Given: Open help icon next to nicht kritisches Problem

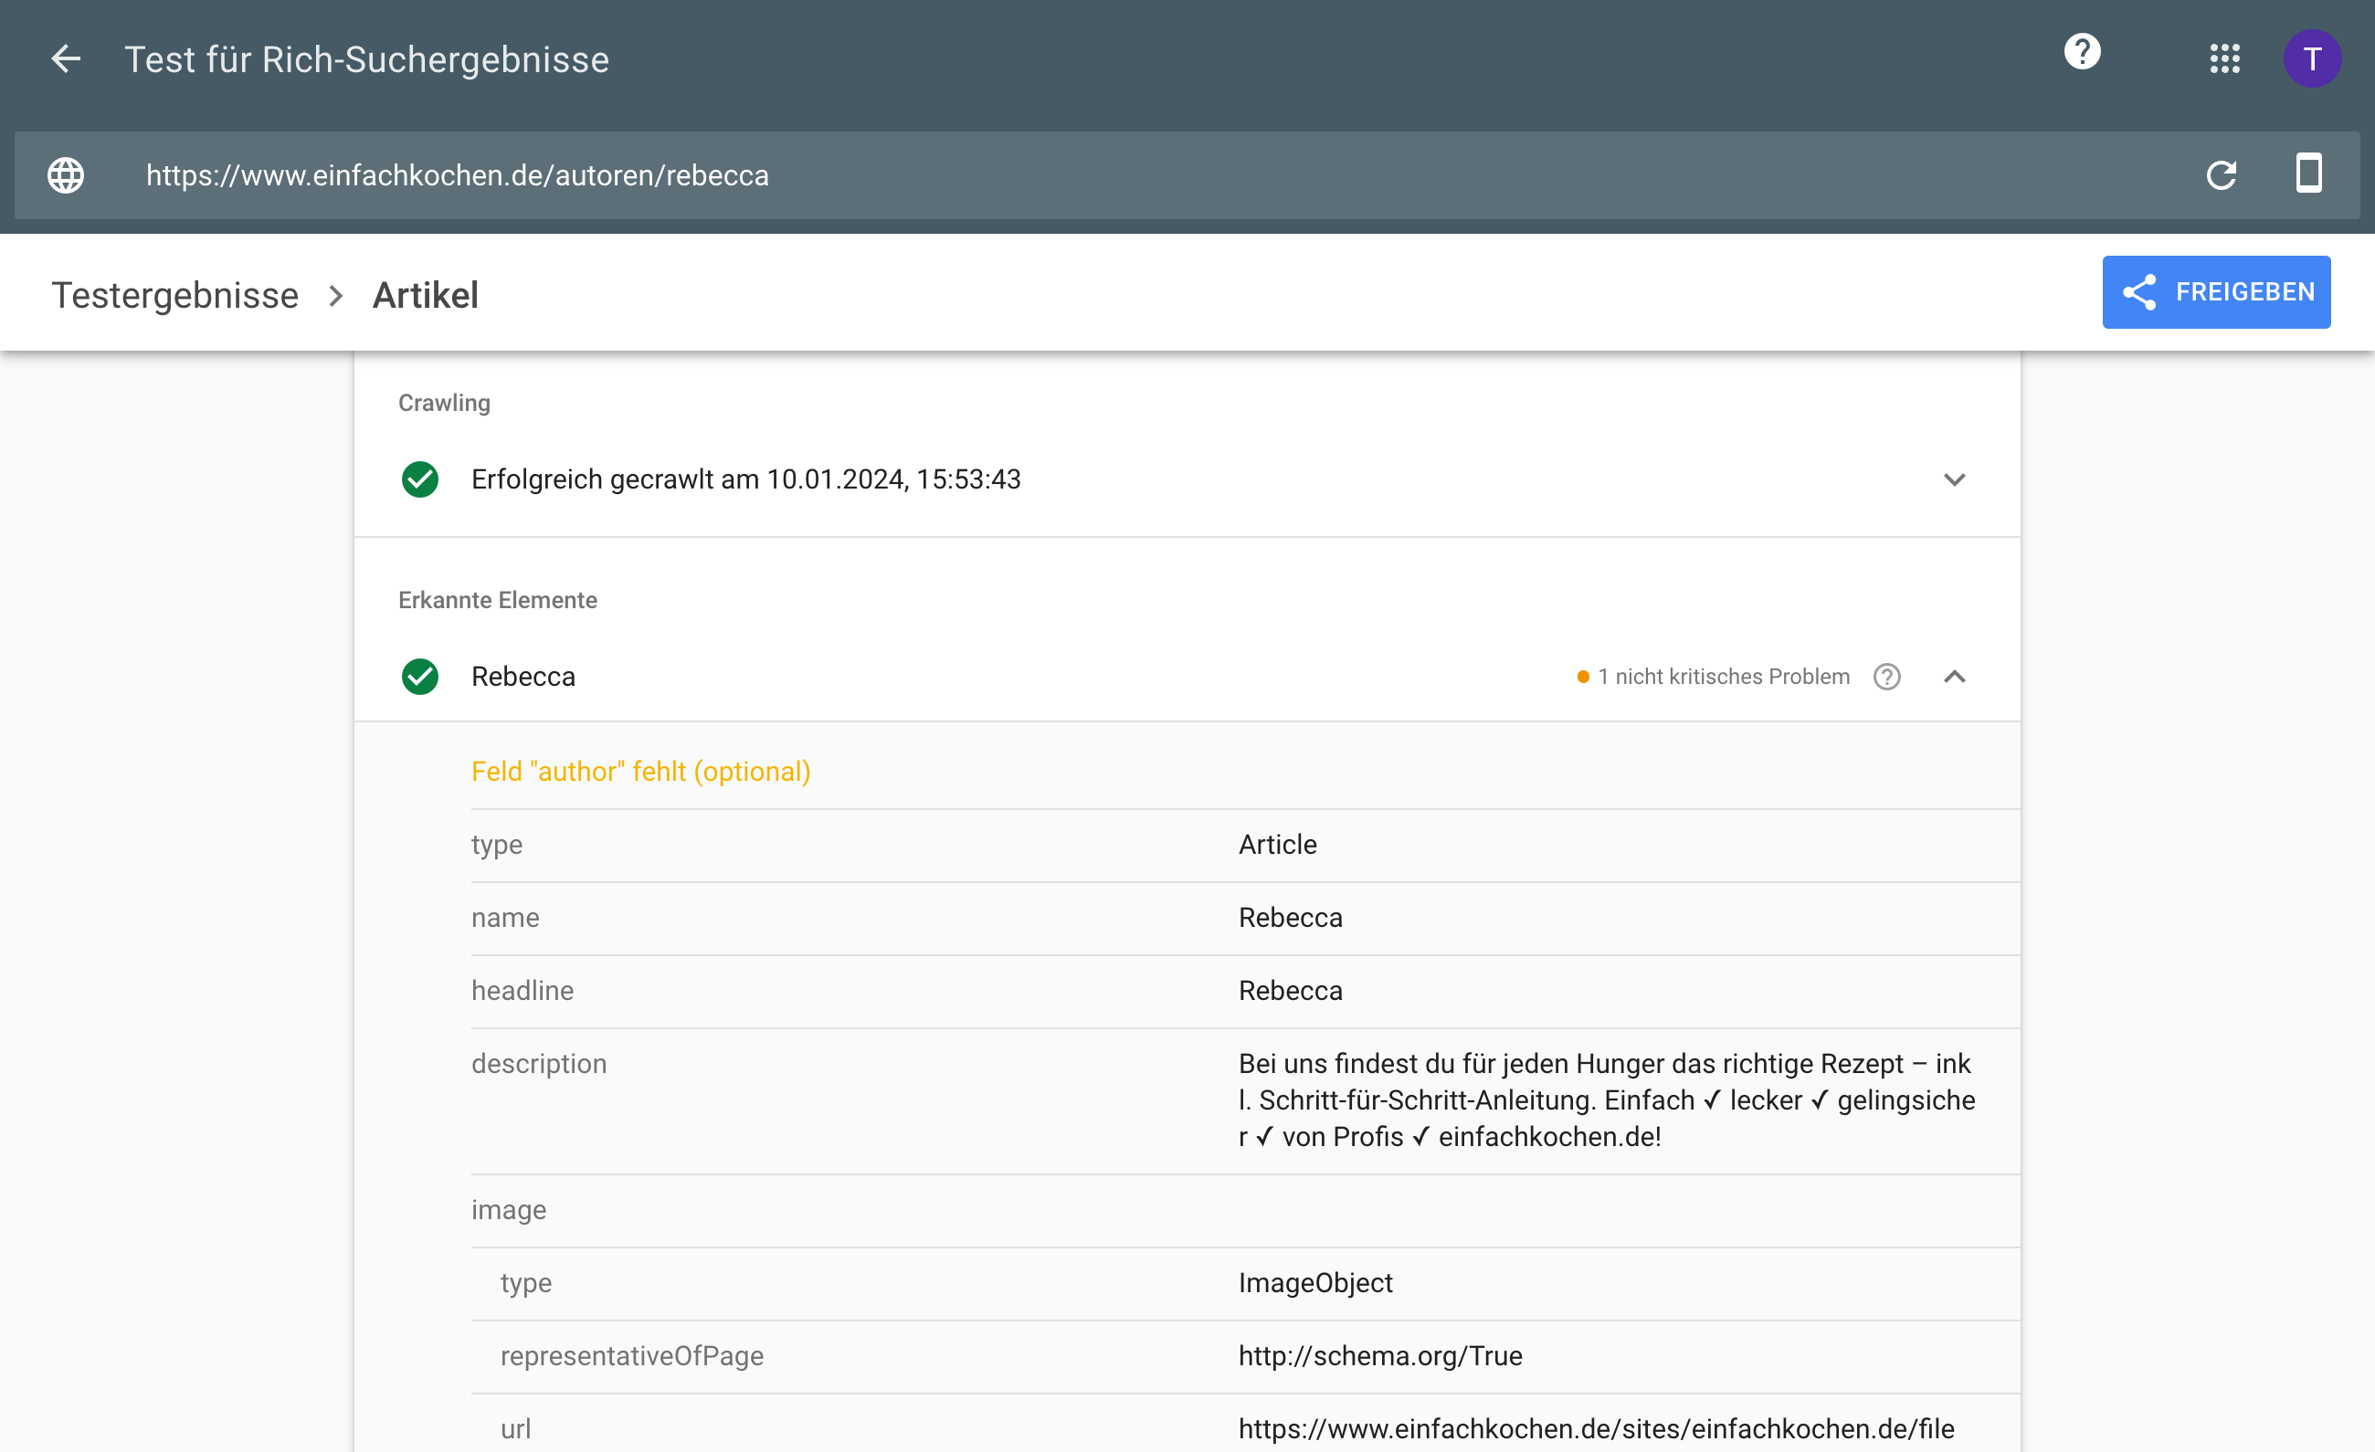Looking at the screenshot, I should 1886,677.
